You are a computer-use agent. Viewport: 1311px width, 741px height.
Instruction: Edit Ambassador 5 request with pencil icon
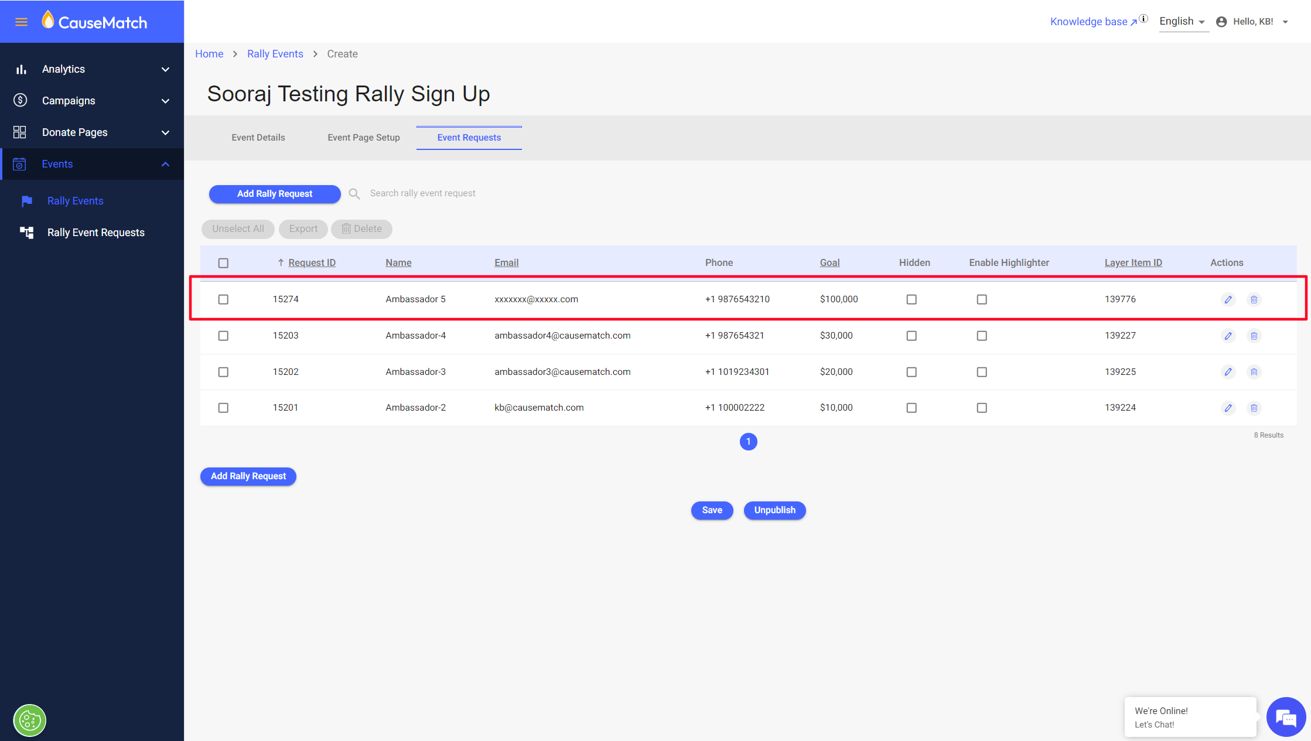tap(1228, 299)
